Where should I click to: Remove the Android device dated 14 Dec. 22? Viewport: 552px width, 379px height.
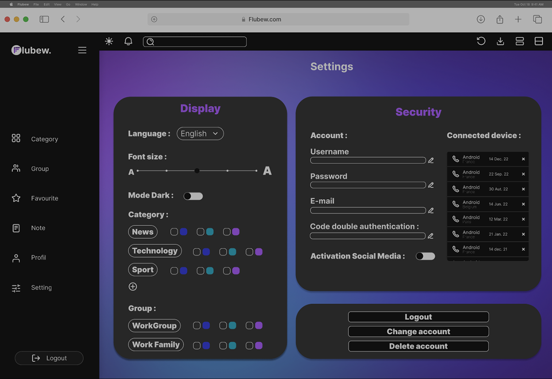click(x=523, y=159)
